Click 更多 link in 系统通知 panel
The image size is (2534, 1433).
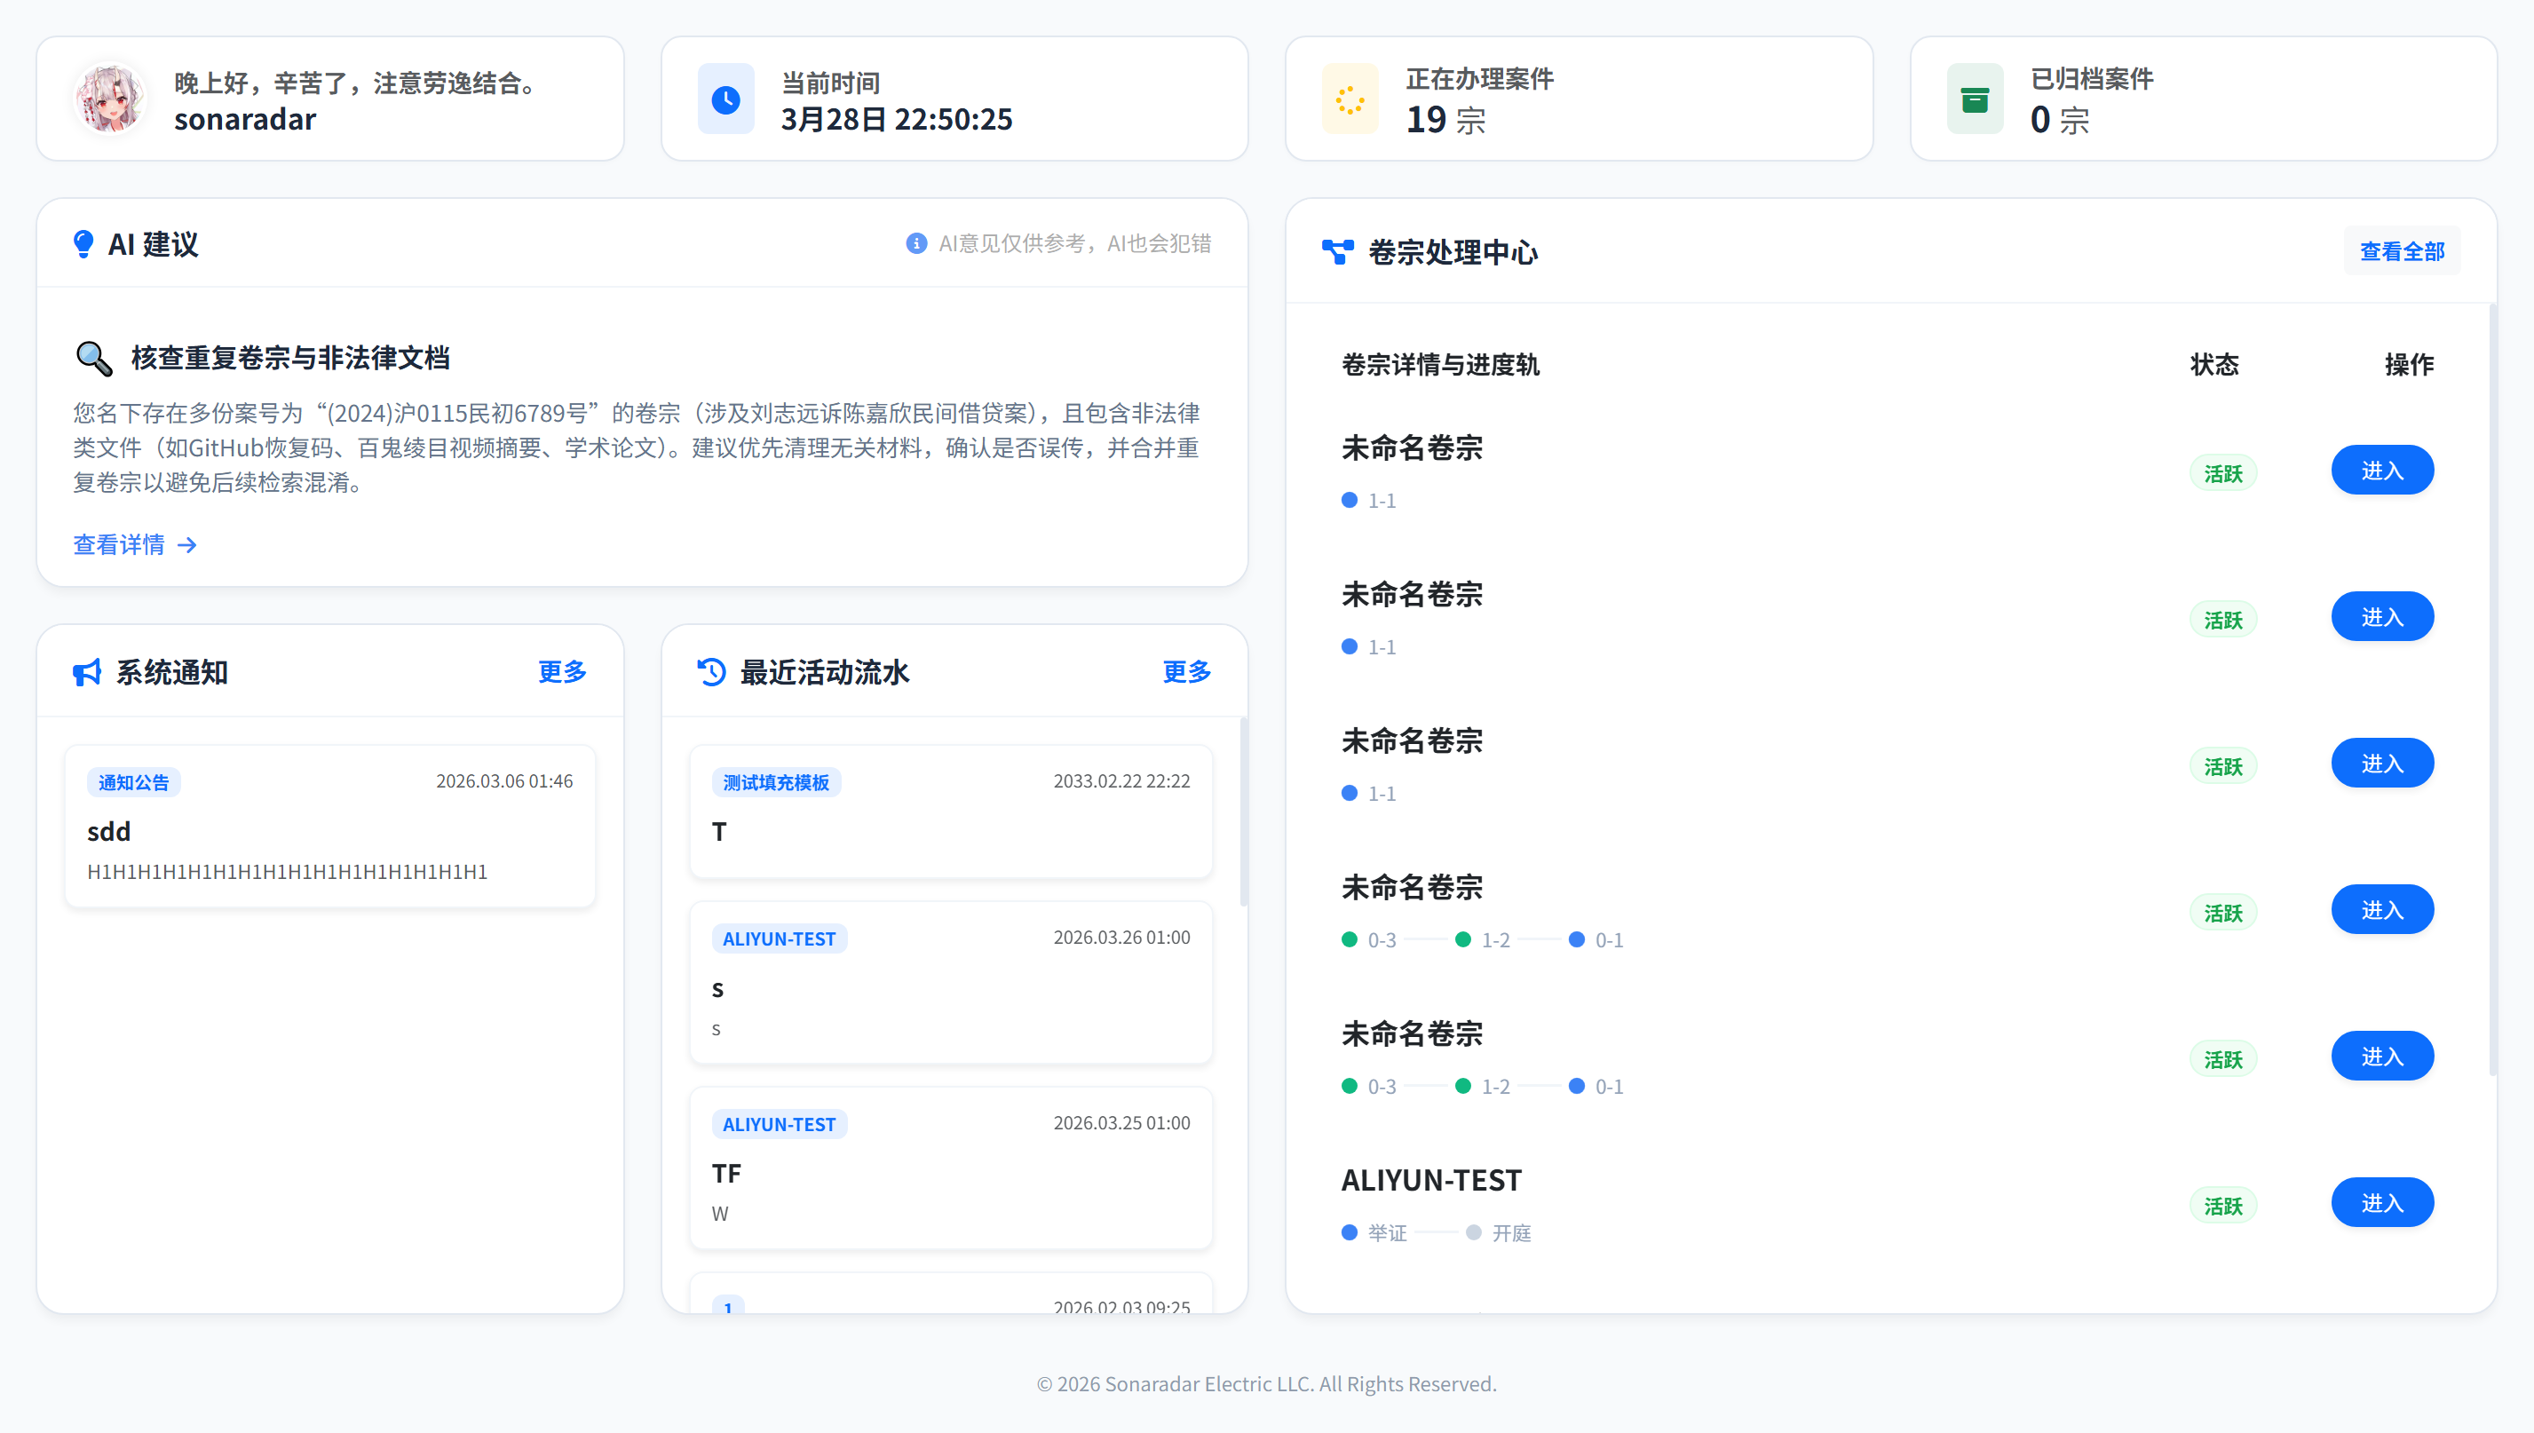click(x=561, y=672)
